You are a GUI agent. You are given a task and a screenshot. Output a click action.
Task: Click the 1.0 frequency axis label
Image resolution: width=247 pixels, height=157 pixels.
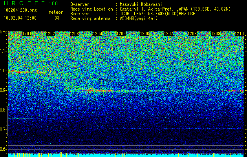(3, 71)
